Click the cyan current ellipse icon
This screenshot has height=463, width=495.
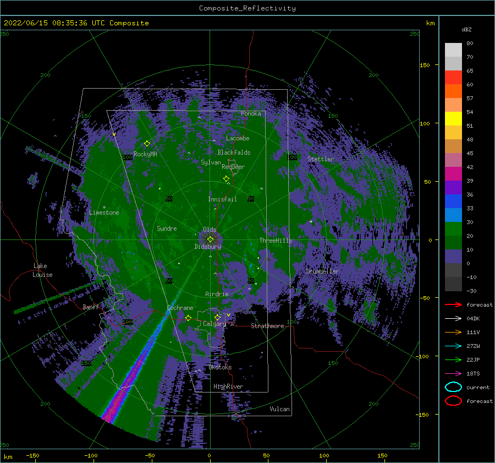tap(453, 387)
